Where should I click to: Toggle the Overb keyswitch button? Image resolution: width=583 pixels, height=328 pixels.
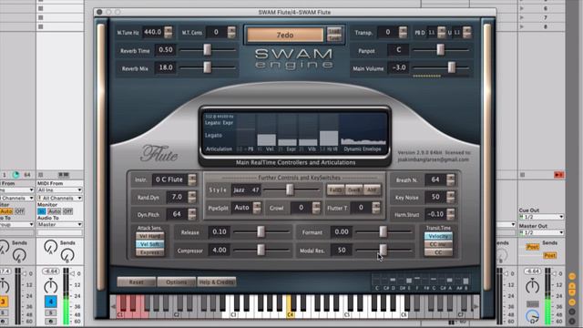pos(353,190)
